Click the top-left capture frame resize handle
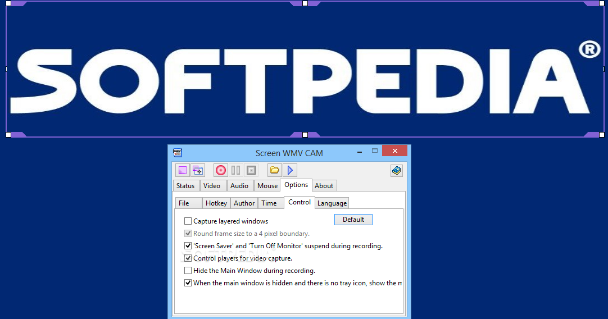The height and width of the screenshot is (319, 608). point(8,3)
